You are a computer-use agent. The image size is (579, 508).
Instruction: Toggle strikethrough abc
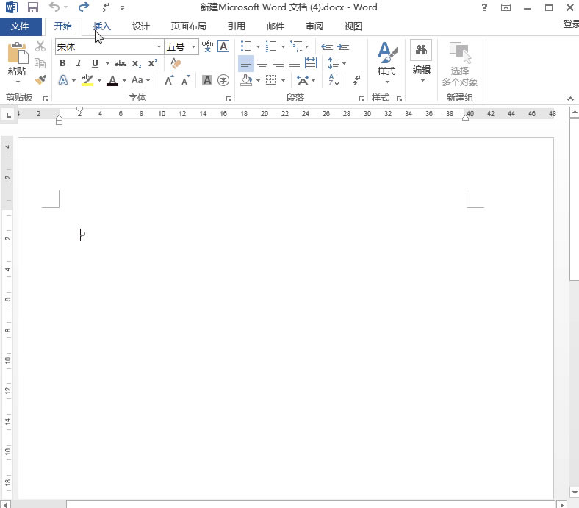click(121, 63)
